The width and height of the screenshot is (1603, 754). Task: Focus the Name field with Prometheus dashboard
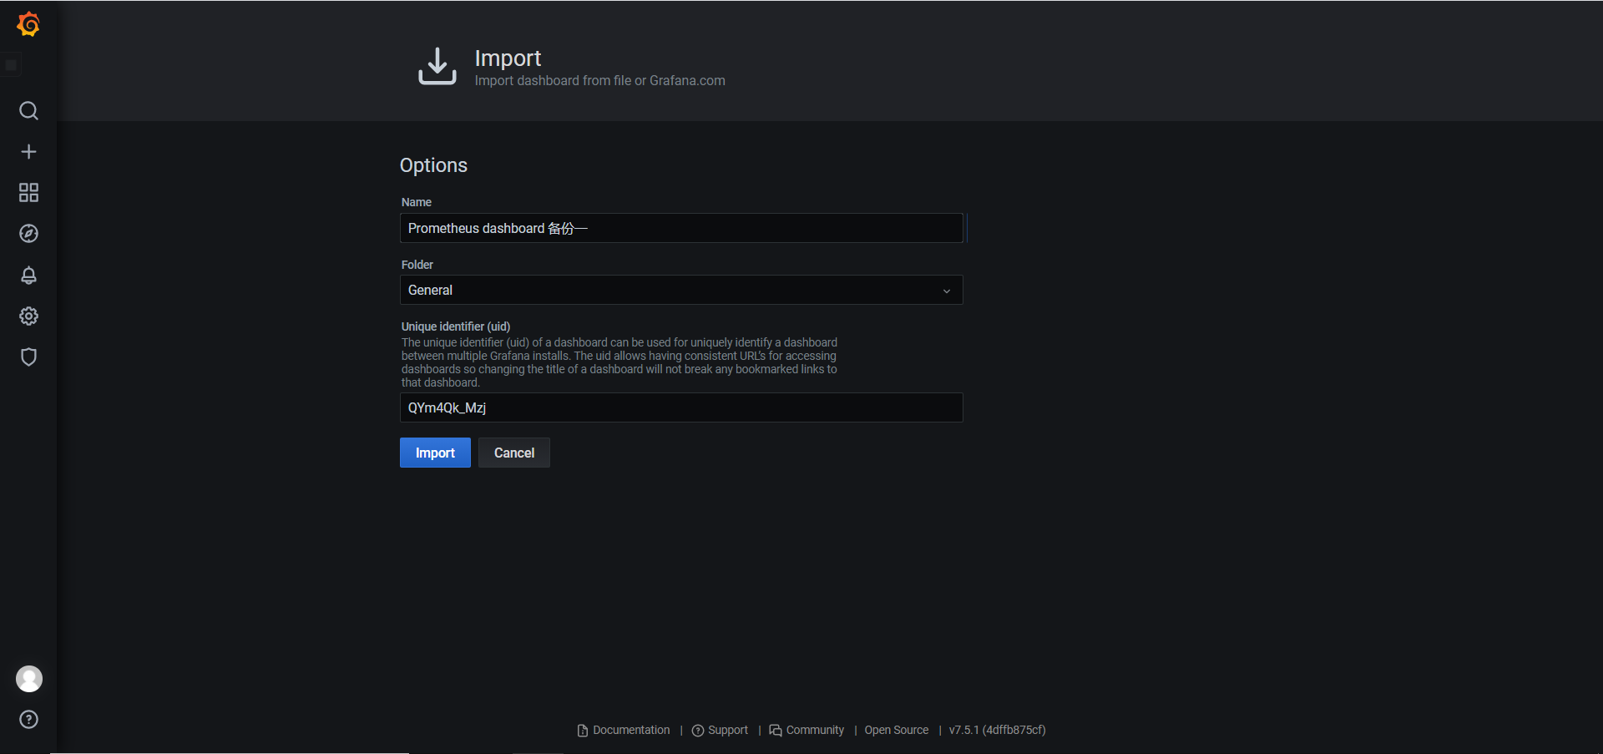pos(681,228)
